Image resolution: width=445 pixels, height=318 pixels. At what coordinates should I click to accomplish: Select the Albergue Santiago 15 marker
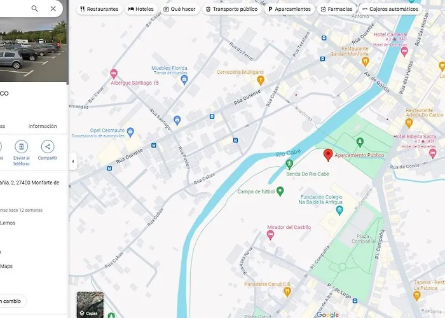(114, 74)
